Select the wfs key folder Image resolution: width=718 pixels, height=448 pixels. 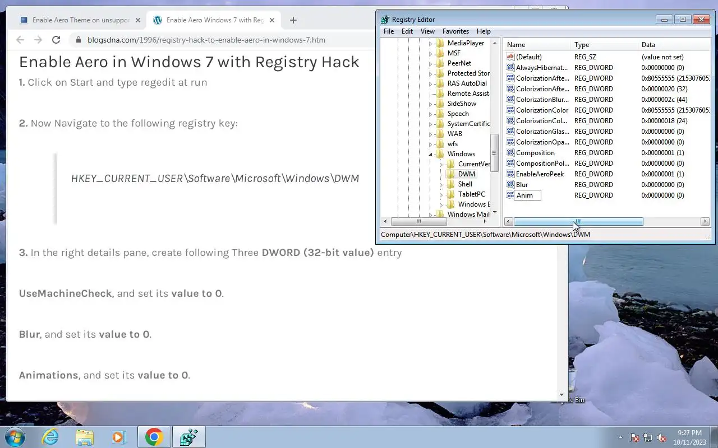click(x=452, y=144)
